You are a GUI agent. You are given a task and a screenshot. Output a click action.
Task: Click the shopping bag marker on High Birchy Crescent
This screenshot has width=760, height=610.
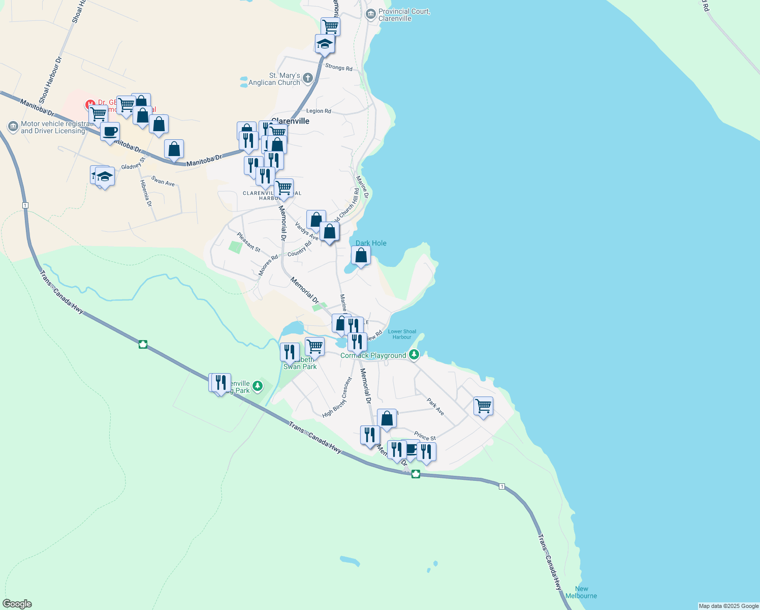[387, 417]
